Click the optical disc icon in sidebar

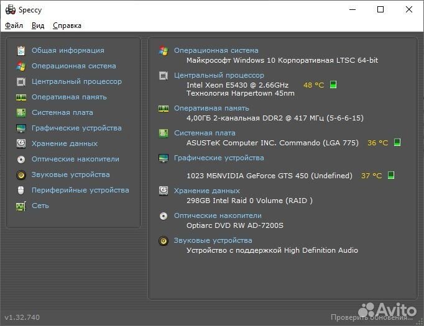click(x=21, y=160)
